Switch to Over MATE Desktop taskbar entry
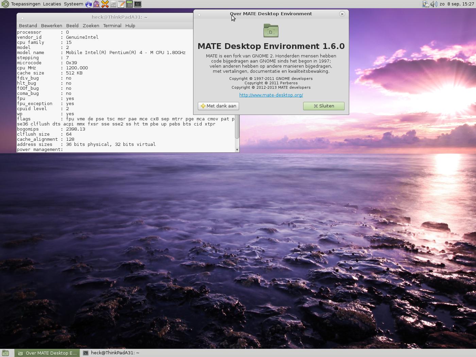 [x=47, y=353]
